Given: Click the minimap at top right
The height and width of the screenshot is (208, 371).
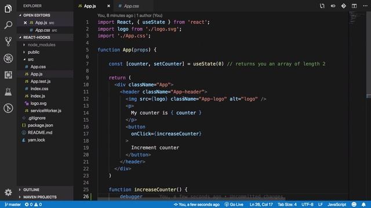Looking at the screenshot, I should point(357,18).
